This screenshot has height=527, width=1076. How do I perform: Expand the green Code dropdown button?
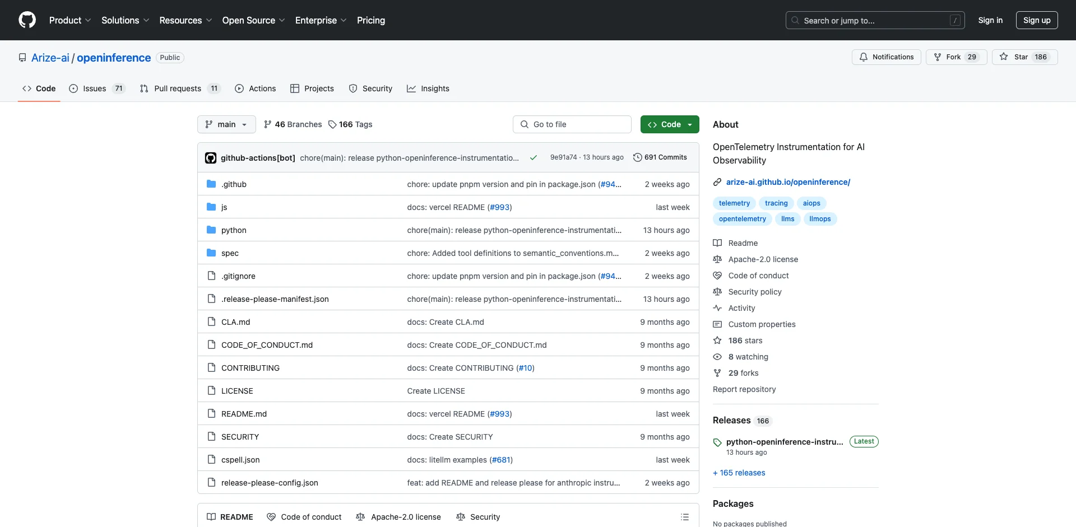(670, 124)
